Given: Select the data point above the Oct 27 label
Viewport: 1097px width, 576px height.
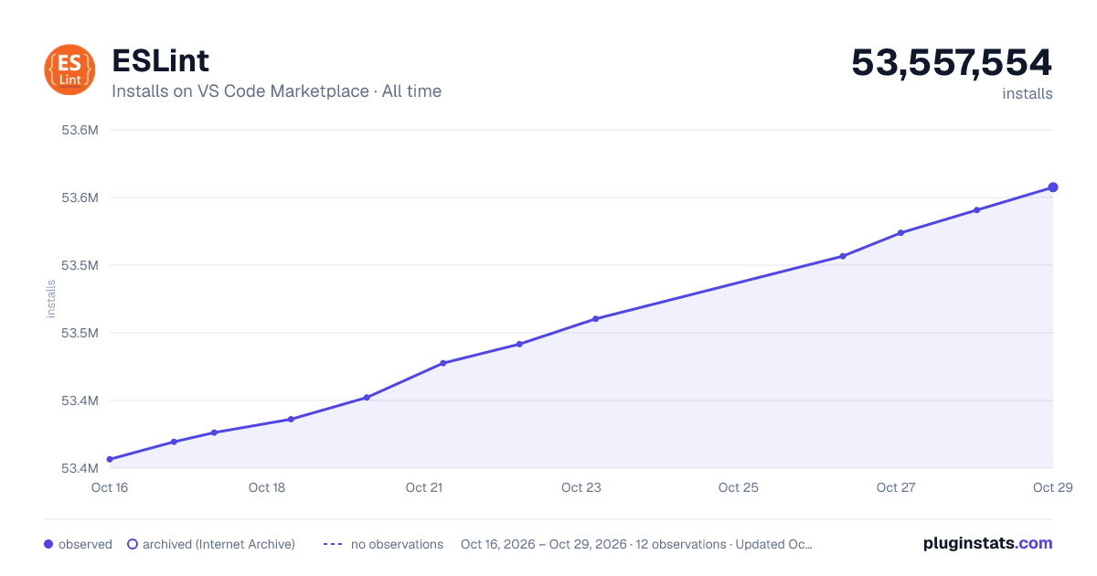Looking at the screenshot, I should pyautogui.click(x=900, y=233).
